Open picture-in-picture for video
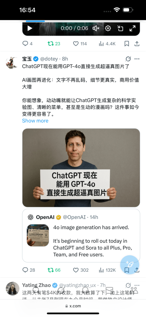Image resolution: width=146 pixels, height=317 pixels. coord(120,28)
